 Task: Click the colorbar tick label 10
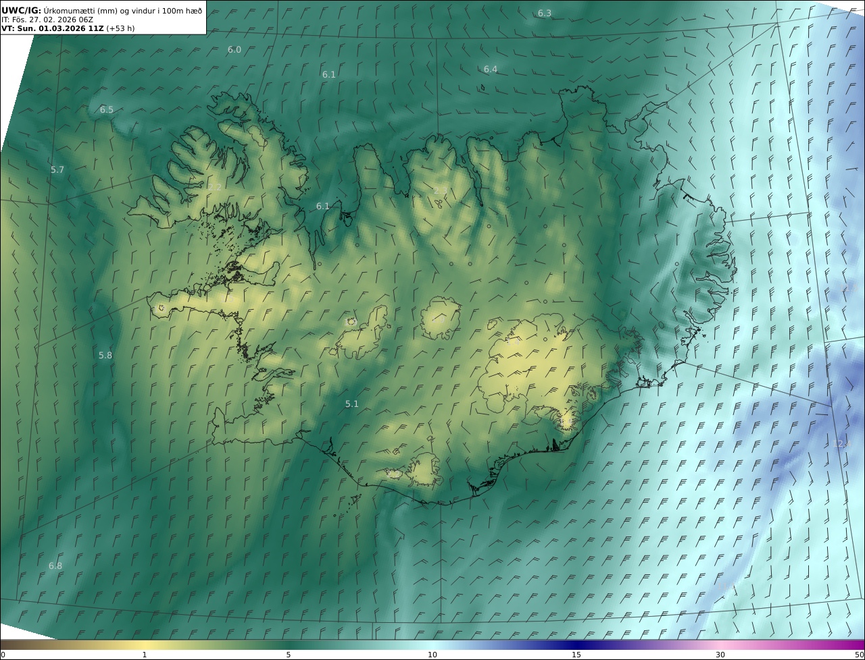click(x=432, y=655)
